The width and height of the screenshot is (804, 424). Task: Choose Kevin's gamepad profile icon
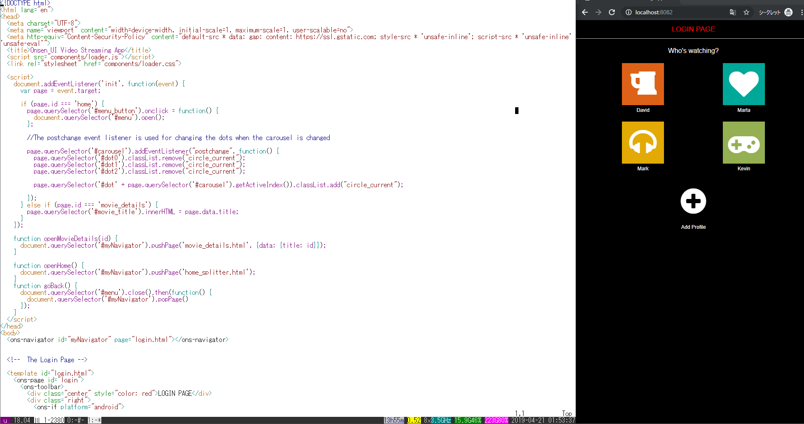point(743,143)
